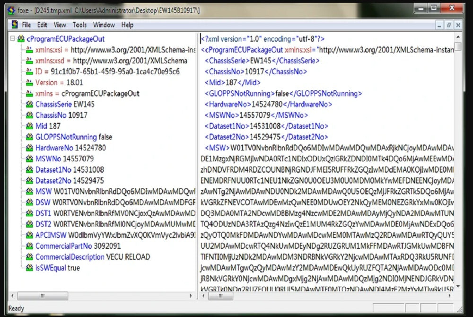Select the CommercialDescription VECU RELOAD node
This screenshot has height=317, width=473.
coord(93,257)
